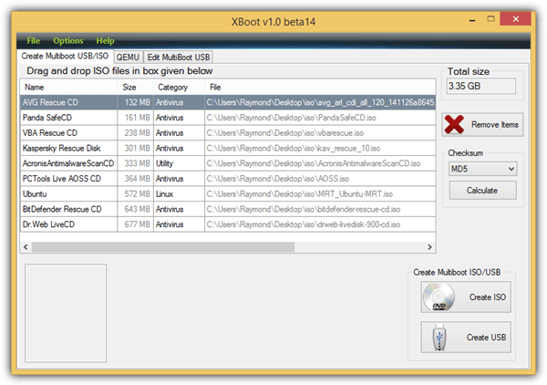Click the Total size 3.35 GB field

480,86
